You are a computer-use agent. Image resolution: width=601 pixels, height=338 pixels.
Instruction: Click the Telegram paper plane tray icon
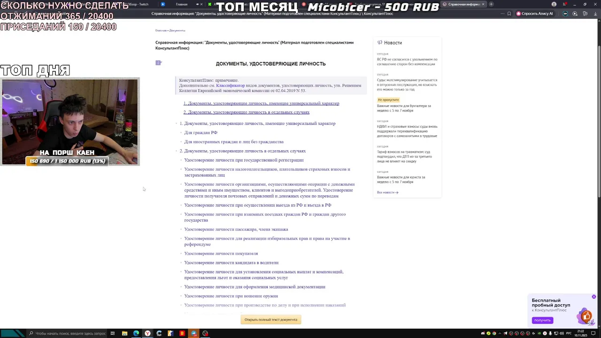505,333
